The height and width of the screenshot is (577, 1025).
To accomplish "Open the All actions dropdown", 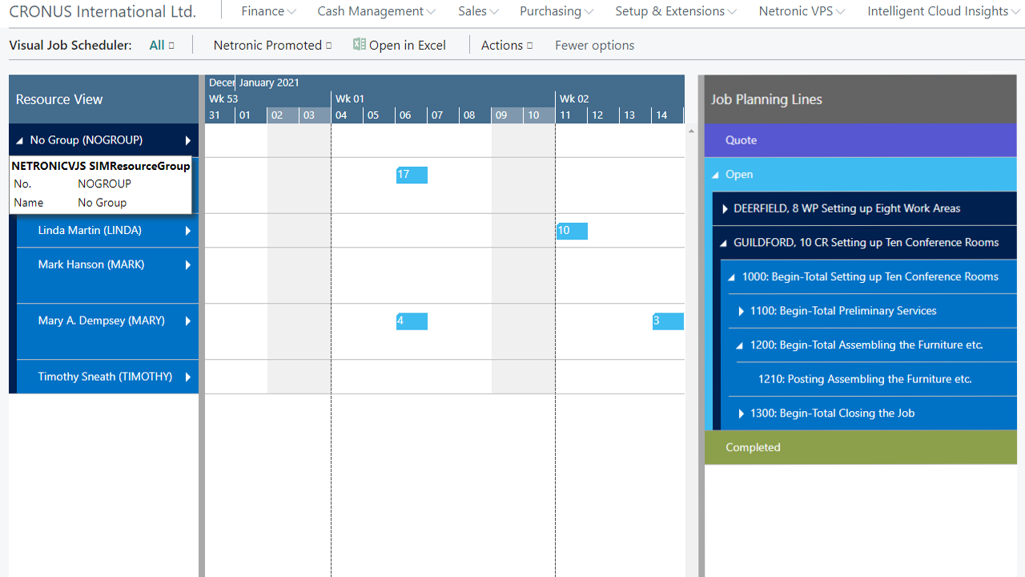I will (x=162, y=45).
